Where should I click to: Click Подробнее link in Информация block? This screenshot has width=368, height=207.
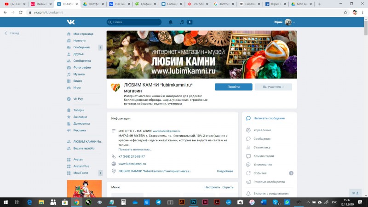click(x=225, y=171)
